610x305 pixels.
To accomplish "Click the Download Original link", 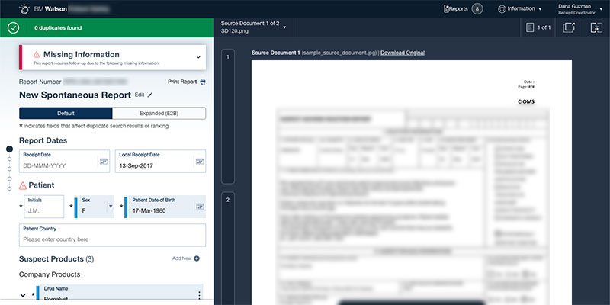I will coord(403,53).
